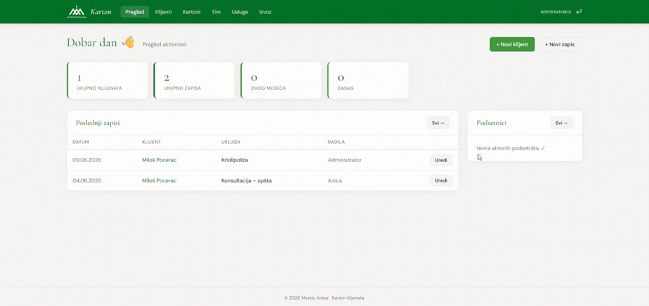Click the Karton brand title
The height and width of the screenshot is (306, 649).
[x=101, y=12]
